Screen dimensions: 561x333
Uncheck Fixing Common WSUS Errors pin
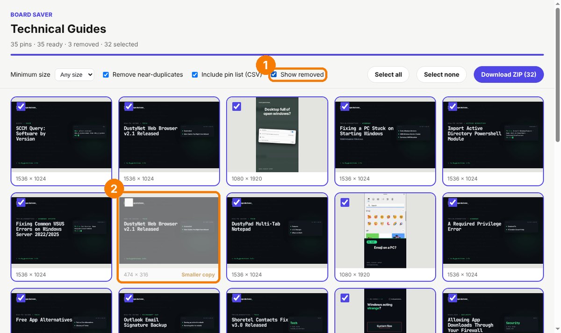(21, 202)
